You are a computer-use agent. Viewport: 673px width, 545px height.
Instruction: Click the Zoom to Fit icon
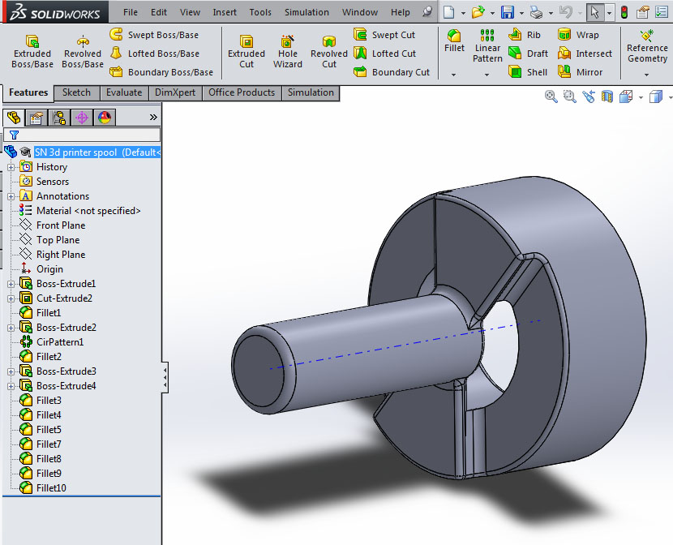(550, 97)
